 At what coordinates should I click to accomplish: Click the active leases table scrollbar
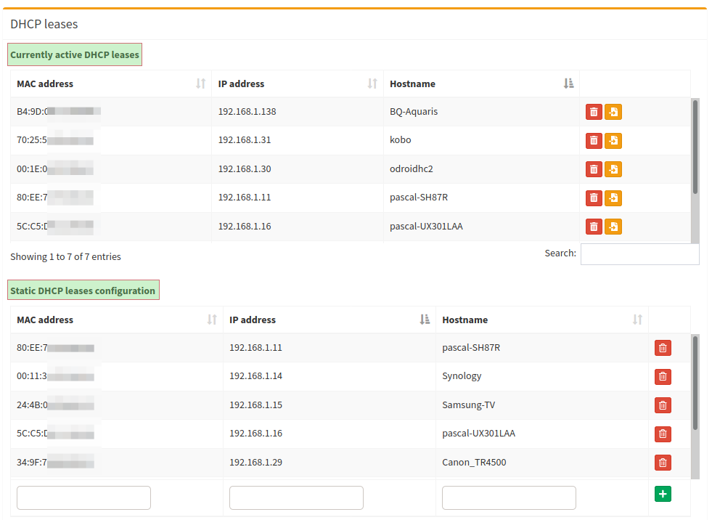pyautogui.click(x=695, y=147)
